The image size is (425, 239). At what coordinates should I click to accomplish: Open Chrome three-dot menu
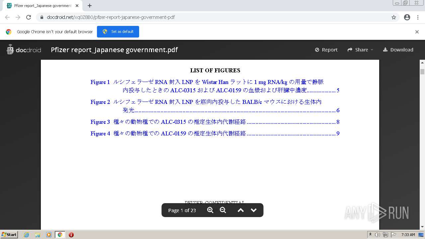[x=418, y=17]
